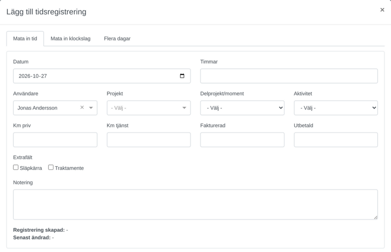391x252 pixels.
Task: Click the Registrering skapad label
Action: [x=39, y=230]
